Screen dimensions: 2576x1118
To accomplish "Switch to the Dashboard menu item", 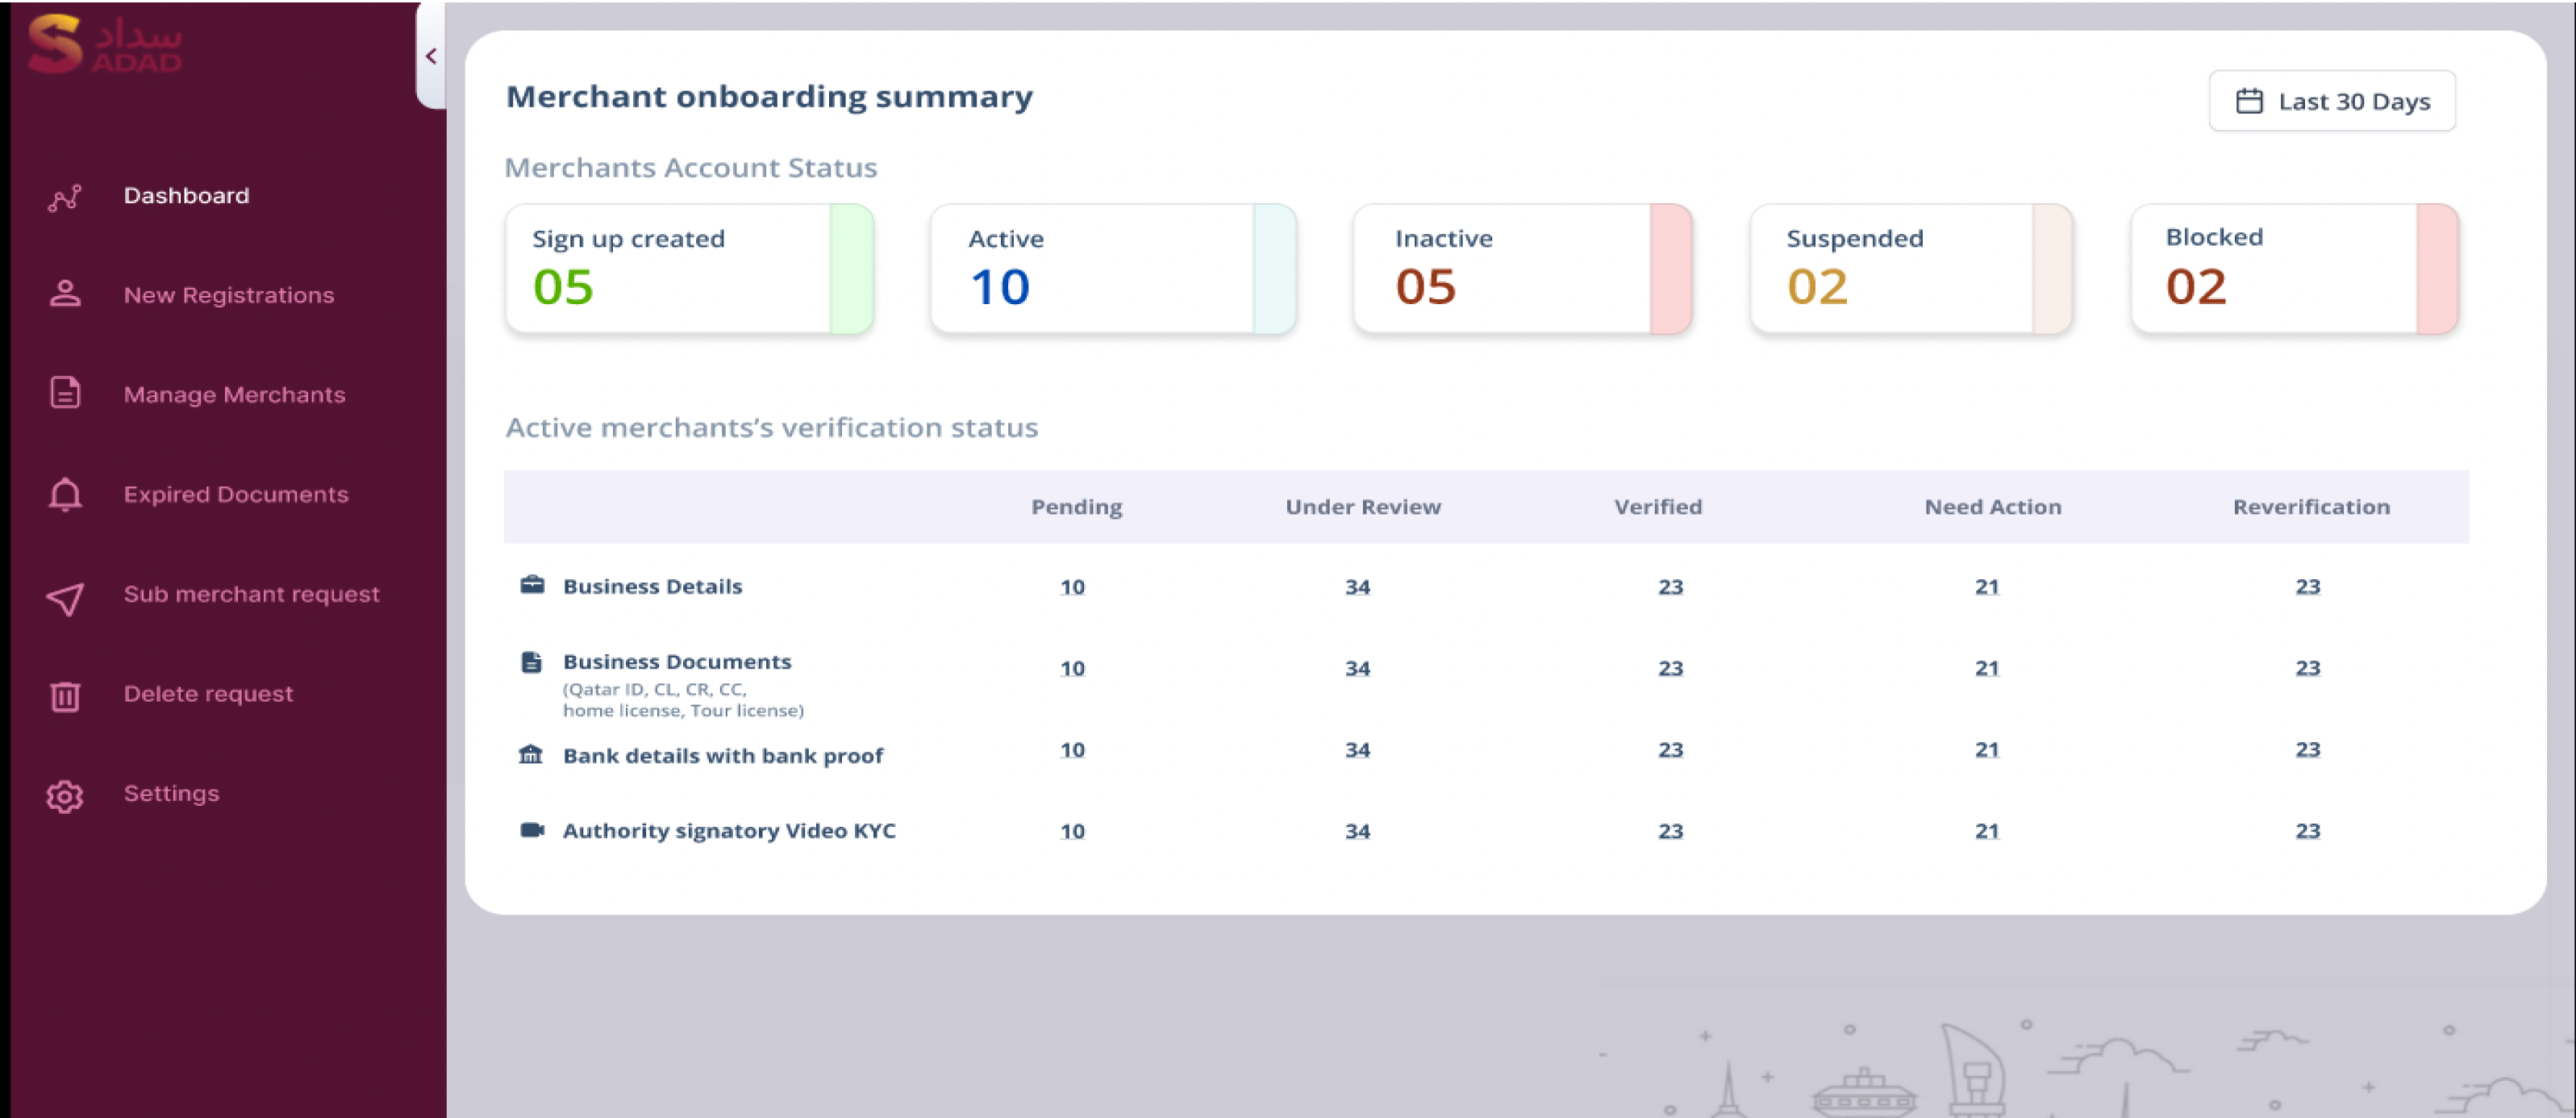I will [x=187, y=196].
